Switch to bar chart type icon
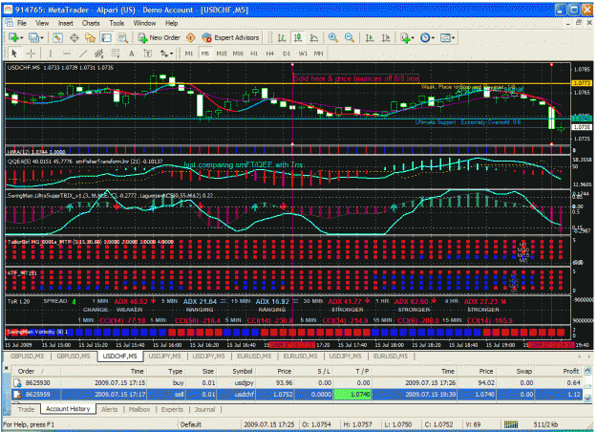The height and width of the screenshot is (432, 597). point(282,37)
